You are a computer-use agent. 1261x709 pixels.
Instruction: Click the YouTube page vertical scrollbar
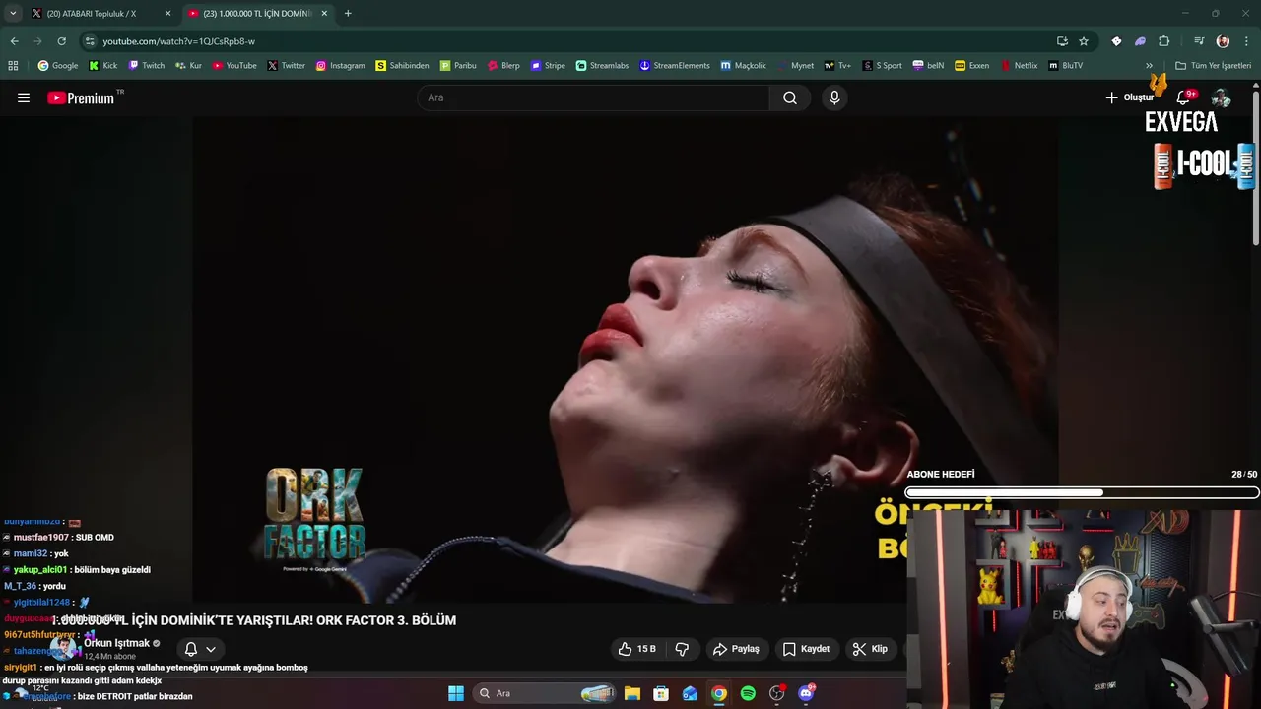1255,167
